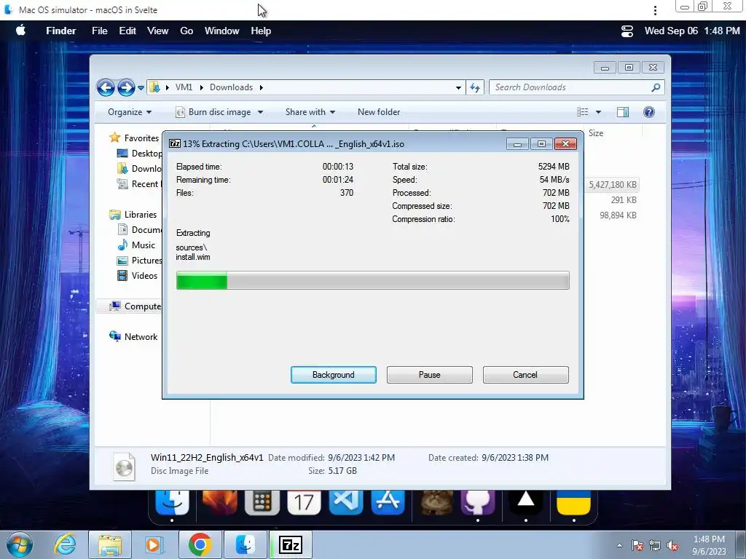Open the View menu in macOS bar

[157, 31]
